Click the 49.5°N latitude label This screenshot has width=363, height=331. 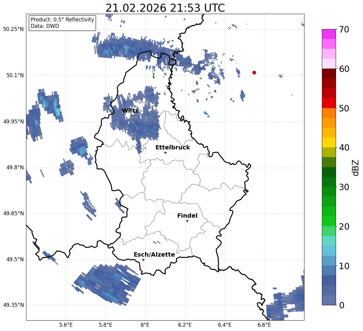[15, 259]
